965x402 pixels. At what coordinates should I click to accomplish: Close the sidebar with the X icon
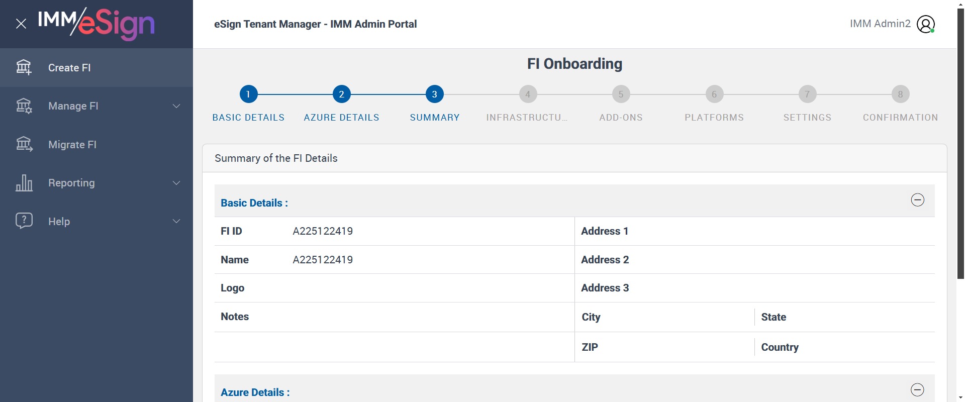[x=21, y=24]
